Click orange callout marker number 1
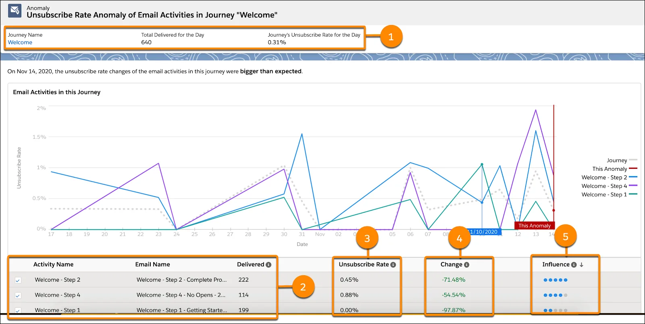This screenshot has height=324, width=645. click(x=391, y=37)
